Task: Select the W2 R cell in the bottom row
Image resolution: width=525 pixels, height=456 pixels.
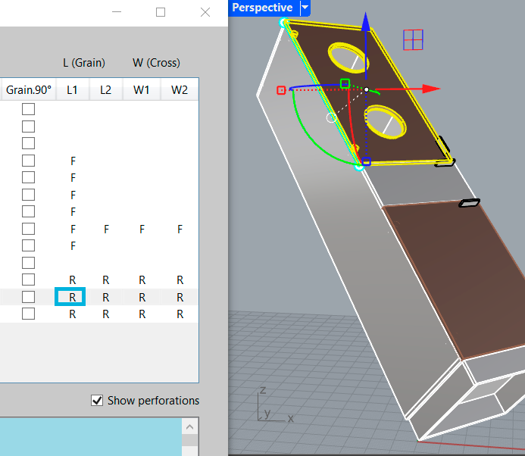Action: coord(180,314)
